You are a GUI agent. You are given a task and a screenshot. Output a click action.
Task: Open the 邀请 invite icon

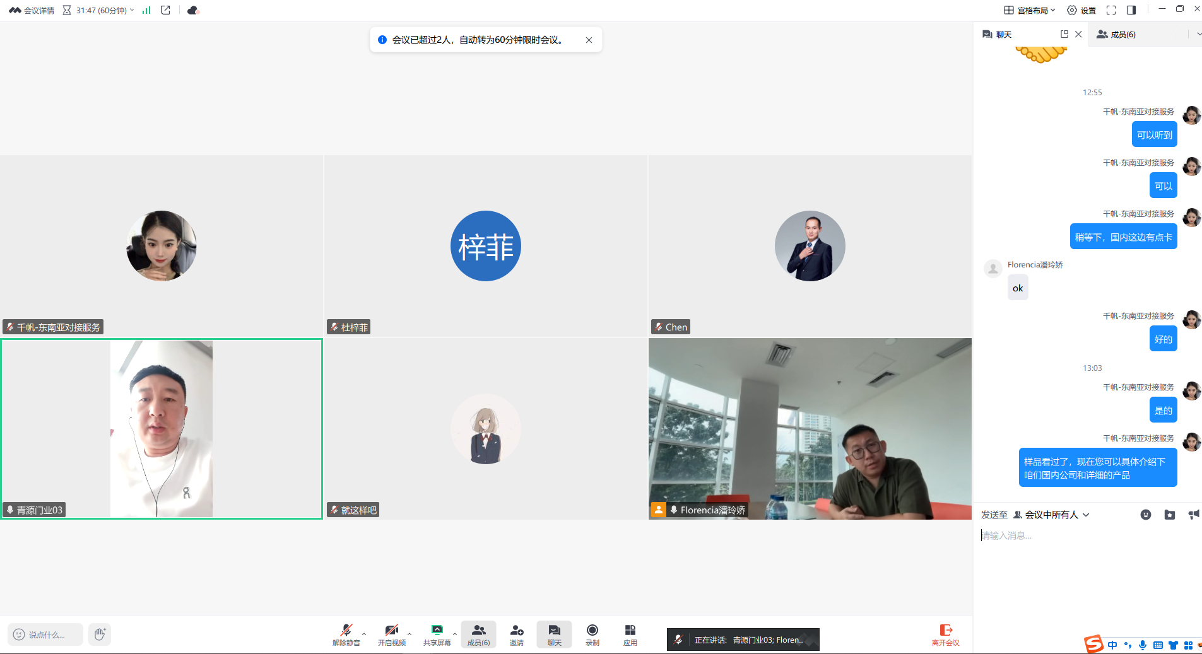[x=517, y=634]
